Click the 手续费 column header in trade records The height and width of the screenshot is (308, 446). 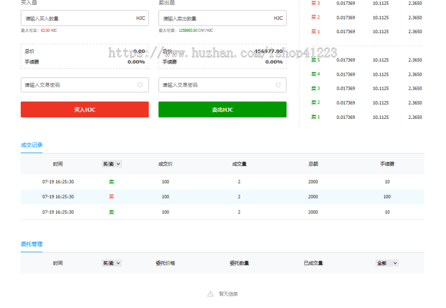[x=387, y=164]
